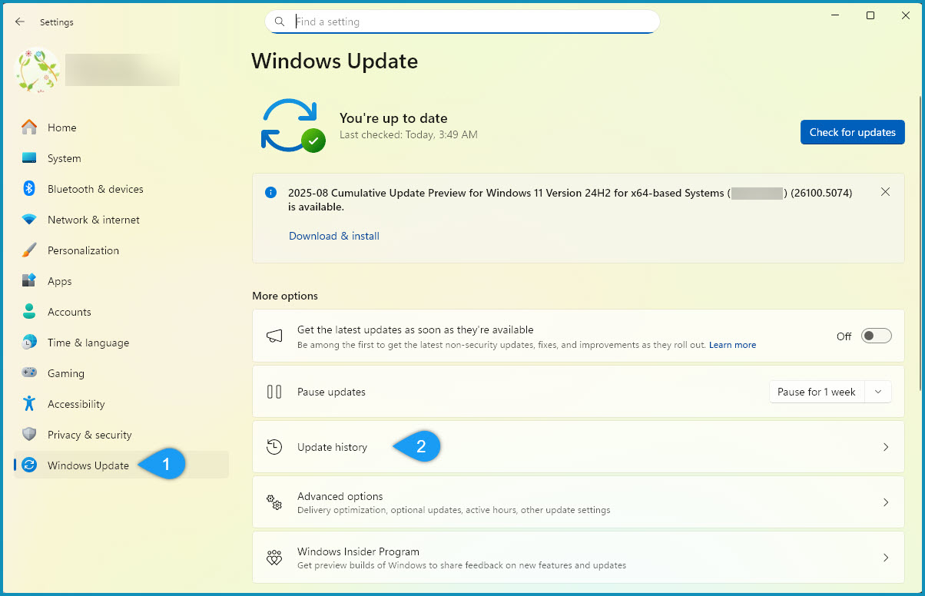Toggle 'Get the latest updates as soon as they're available'
Image resolution: width=925 pixels, height=596 pixels.
point(876,336)
